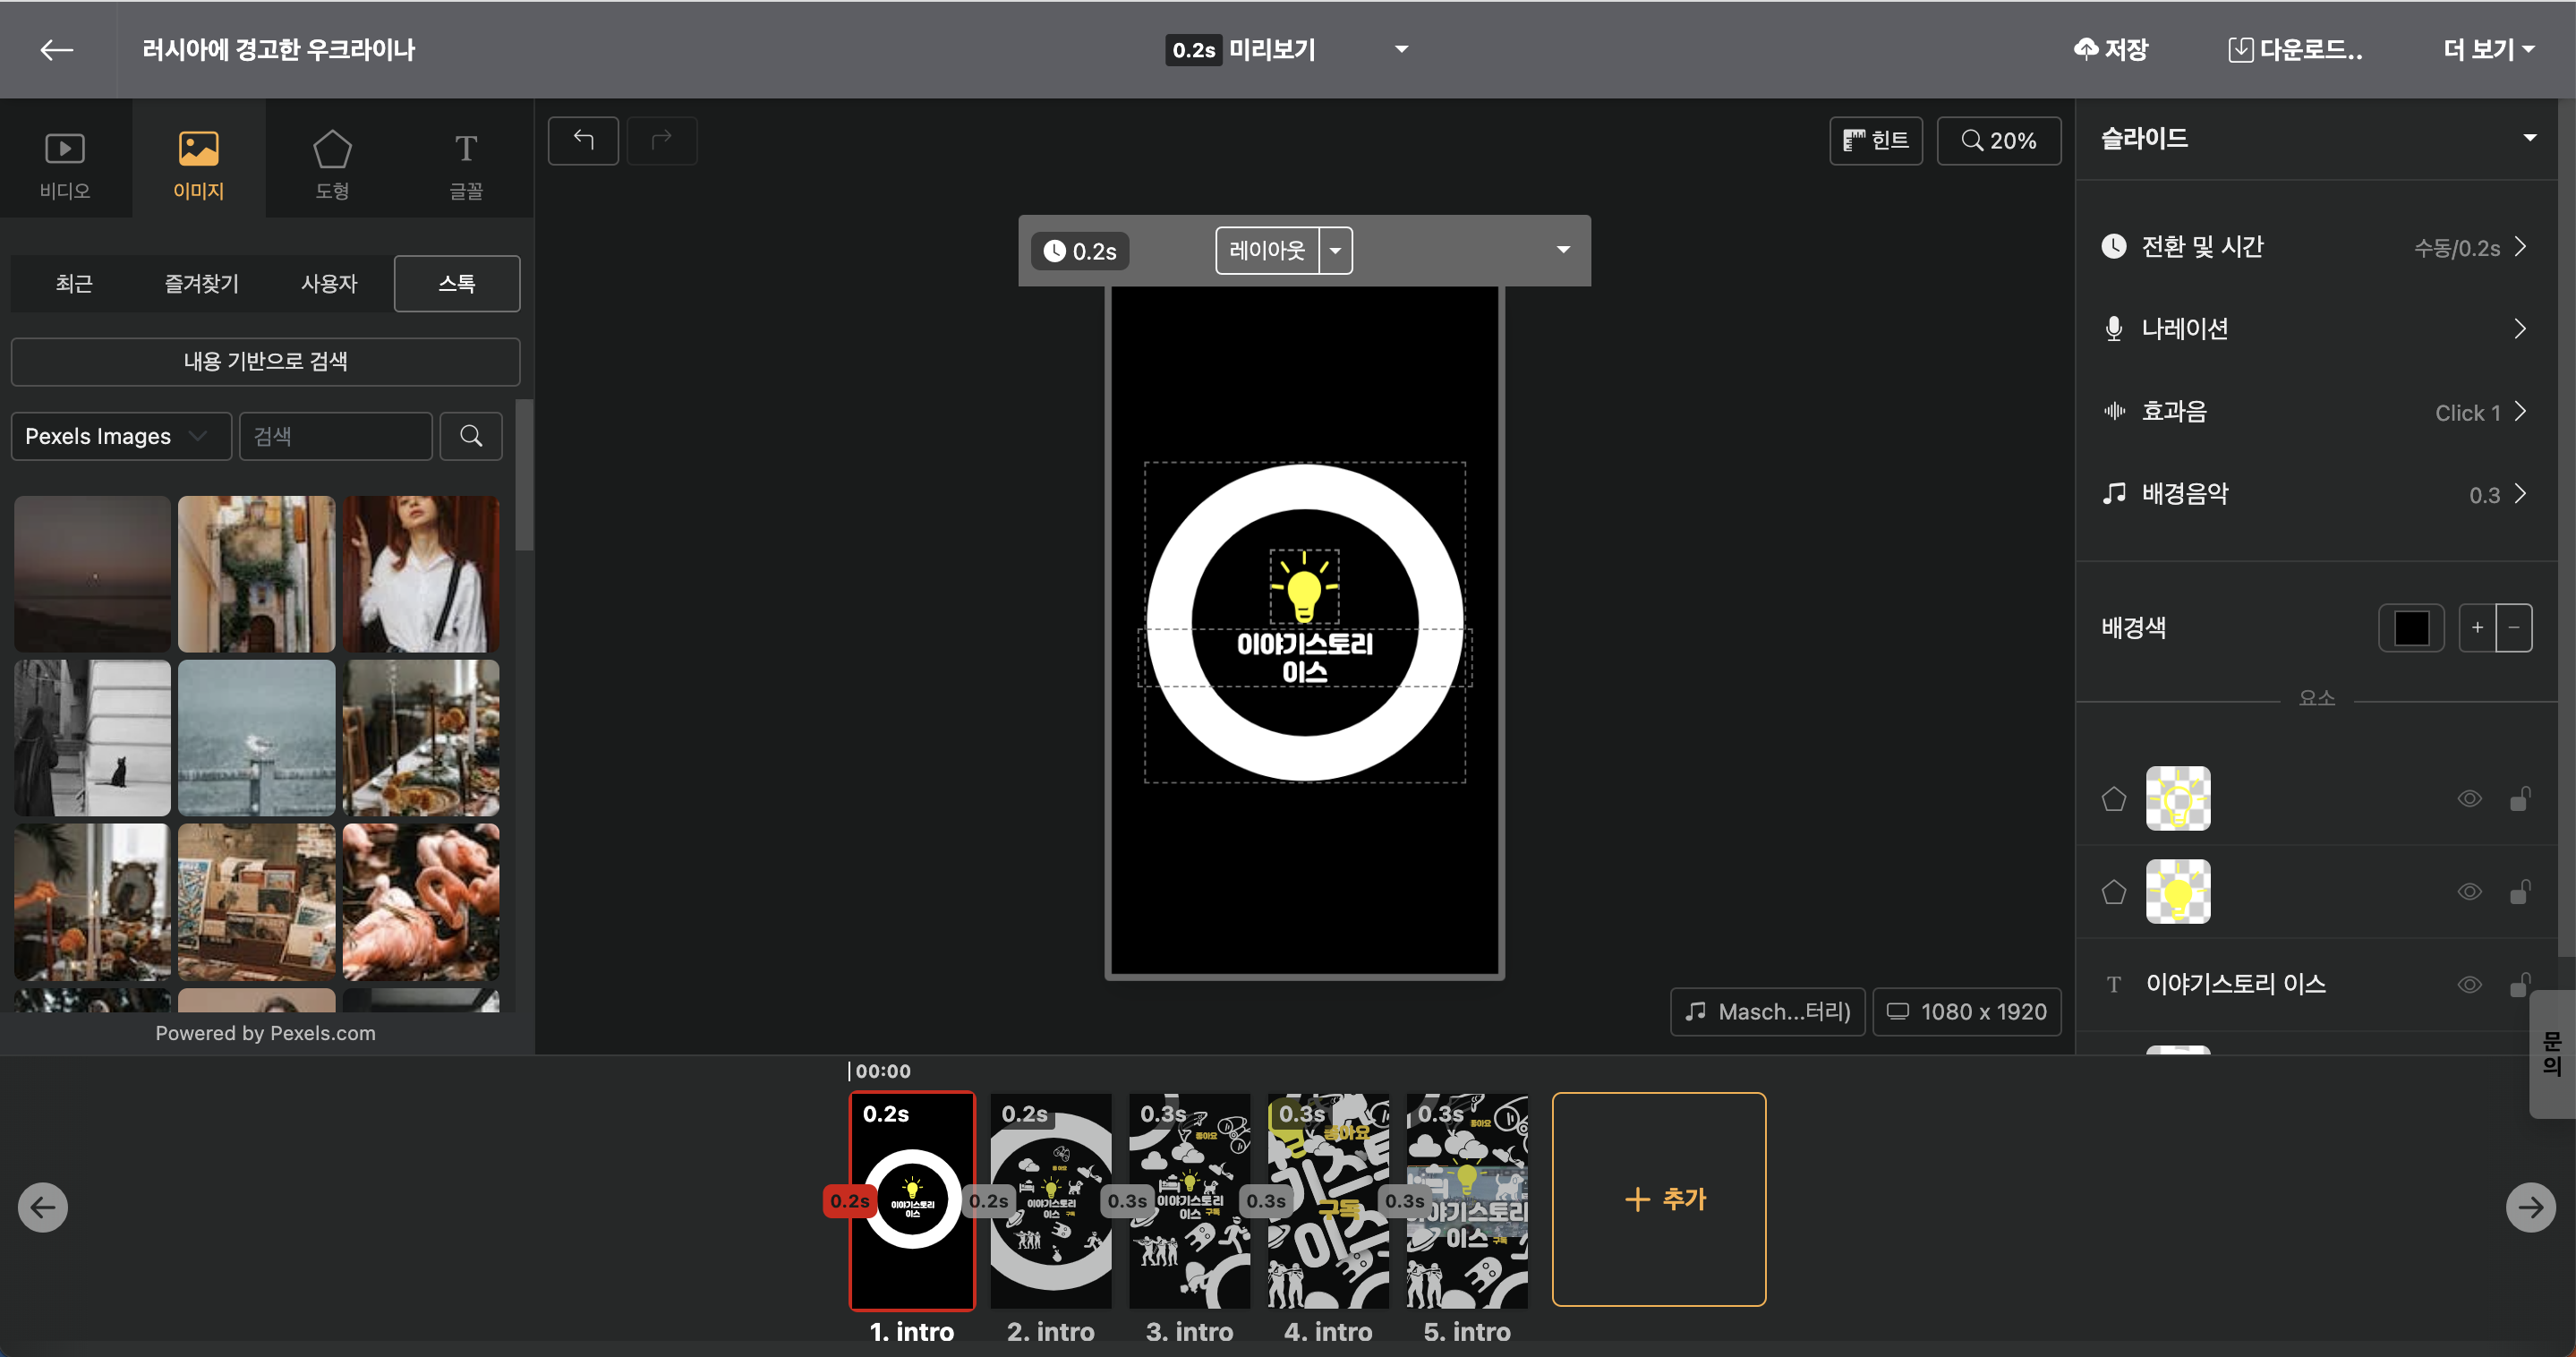Image resolution: width=2576 pixels, height=1357 pixels.
Task: Open 배경음악 settings
Action: [x=2315, y=494]
